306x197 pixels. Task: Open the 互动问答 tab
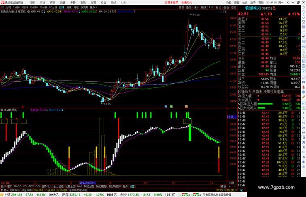click(62, 190)
